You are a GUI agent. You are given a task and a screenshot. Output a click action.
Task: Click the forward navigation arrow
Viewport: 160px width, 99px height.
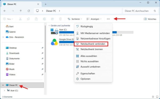(13, 11)
